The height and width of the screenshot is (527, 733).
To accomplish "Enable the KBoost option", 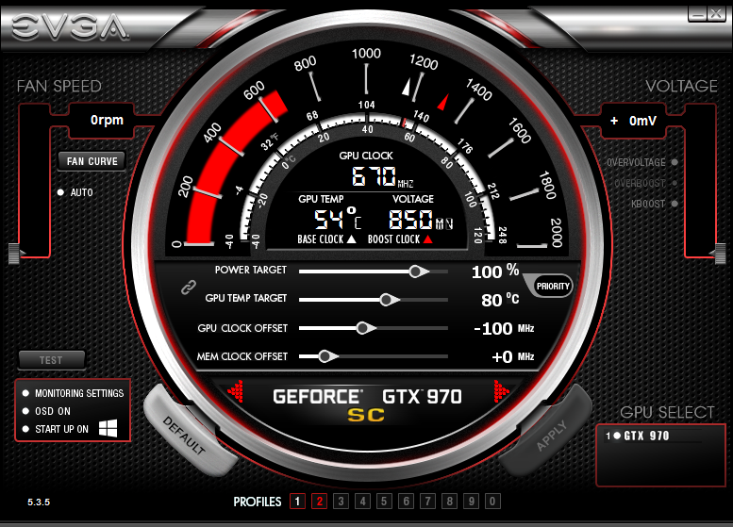I will (x=675, y=204).
